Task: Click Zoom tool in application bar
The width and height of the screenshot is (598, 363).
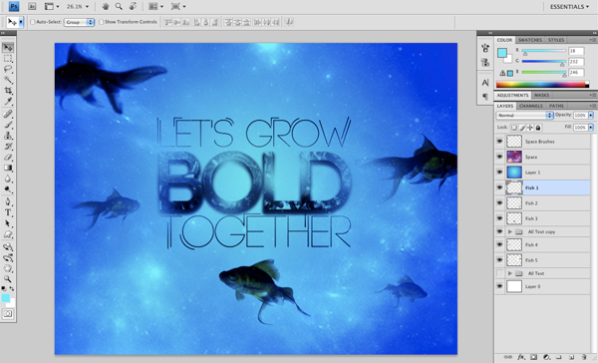Action: pyautogui.click(x=119, y=7)
